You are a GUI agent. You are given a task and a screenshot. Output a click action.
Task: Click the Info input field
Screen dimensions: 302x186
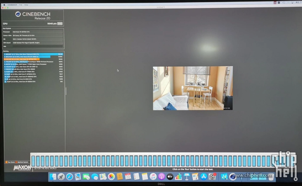38,46
